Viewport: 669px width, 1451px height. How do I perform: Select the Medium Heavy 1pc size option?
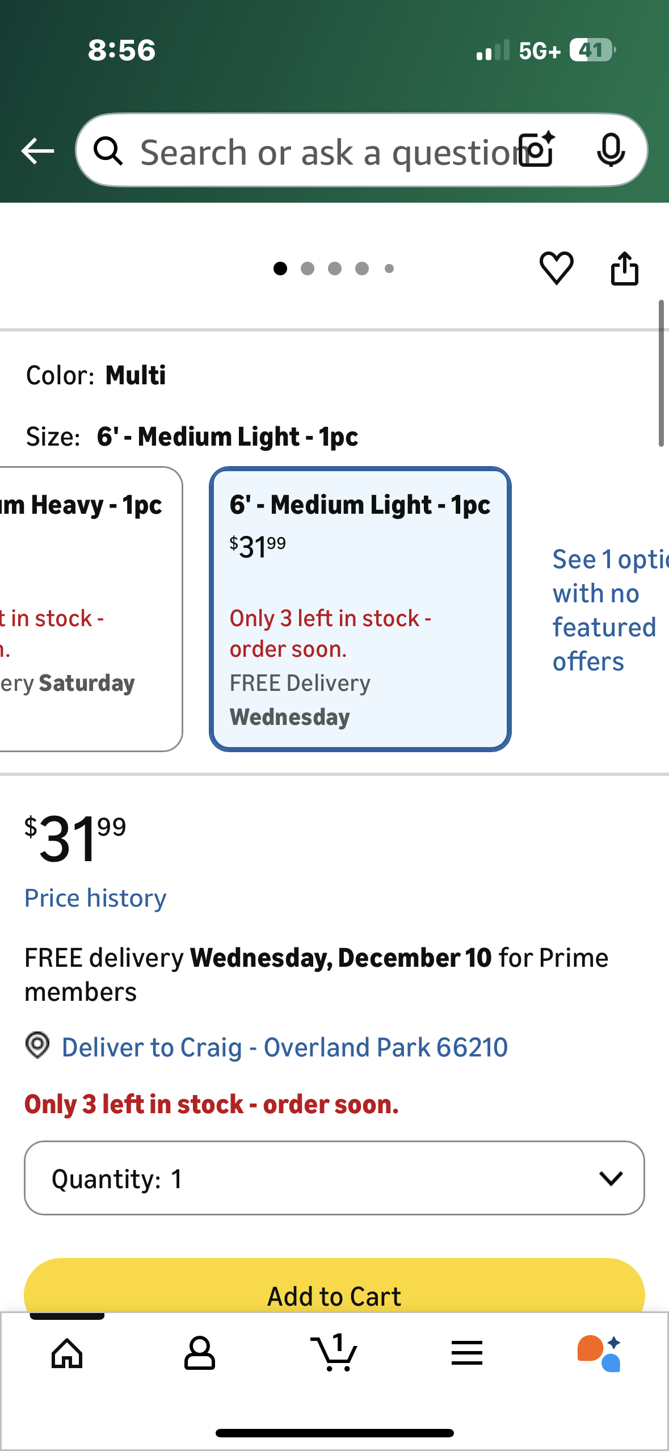click(85, 609)
